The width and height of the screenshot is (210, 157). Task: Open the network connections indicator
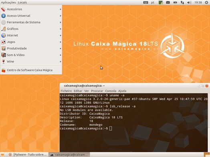pos(182,2)
